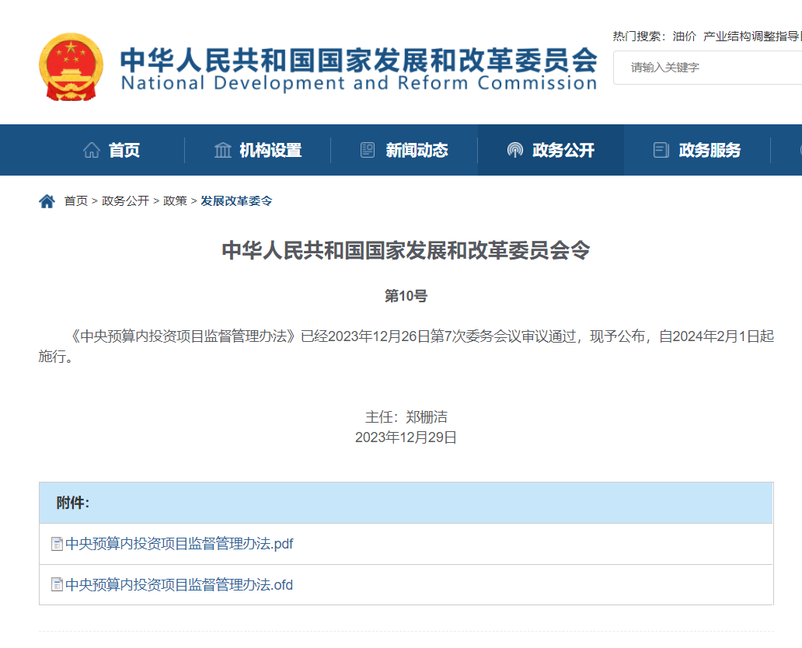Click the file icon next to the .pdf attachment
Viewport: 802px width, 648px height.
coord(58,544)
